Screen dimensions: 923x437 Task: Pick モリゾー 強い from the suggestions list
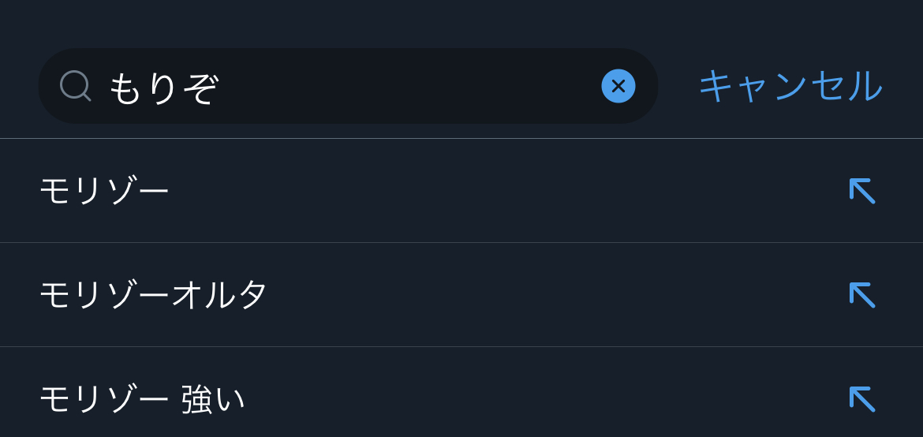point(143,399)
